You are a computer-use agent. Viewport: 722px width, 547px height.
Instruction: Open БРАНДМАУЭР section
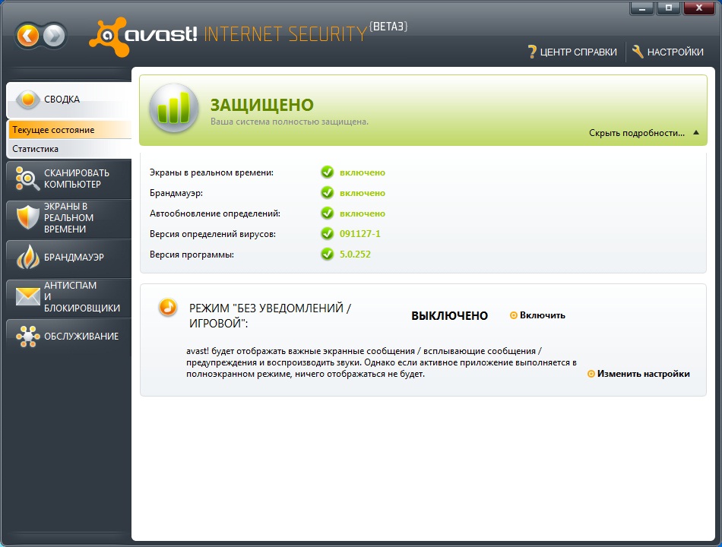[69, 257]
